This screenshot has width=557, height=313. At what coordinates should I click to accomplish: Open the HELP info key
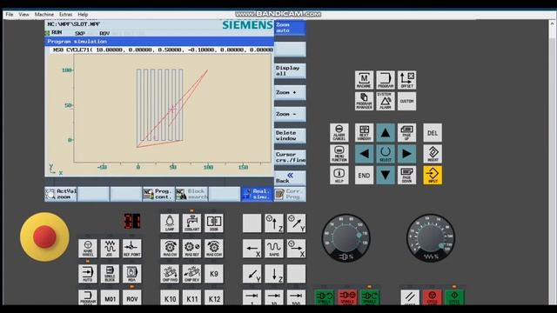click(x=339, y=175)
